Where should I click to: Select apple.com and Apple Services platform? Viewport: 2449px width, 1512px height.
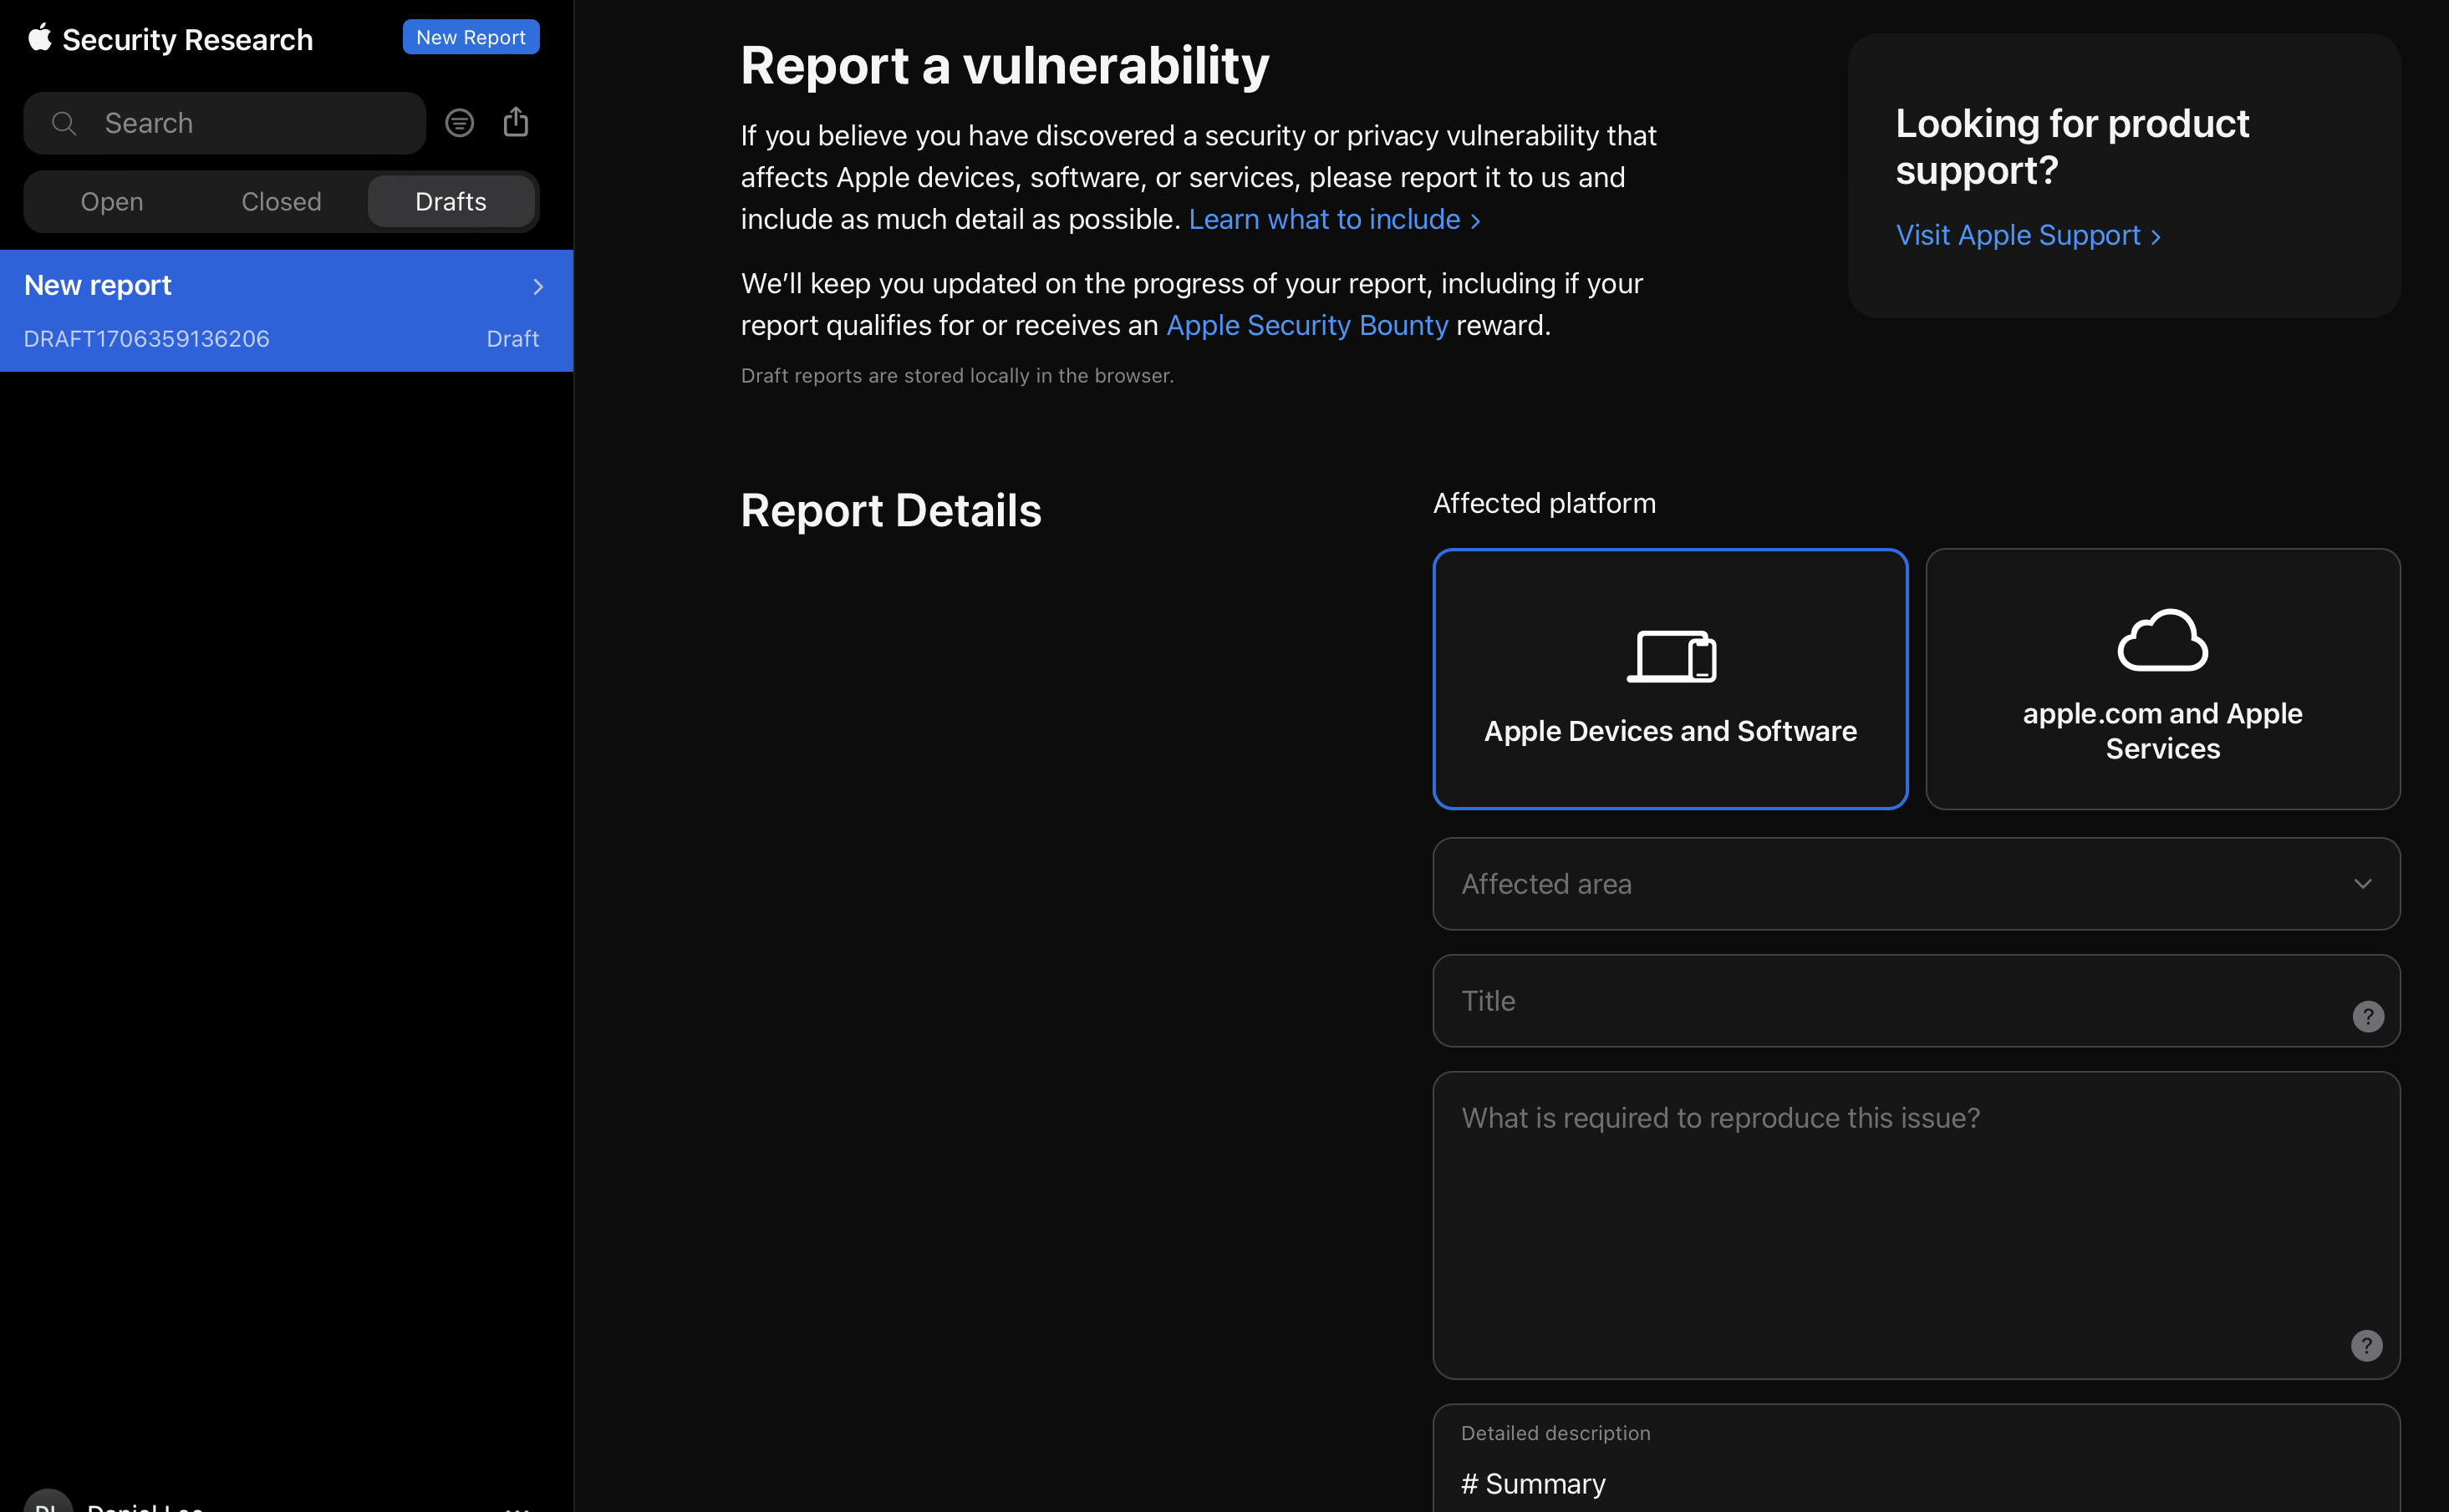[2161, 731]
